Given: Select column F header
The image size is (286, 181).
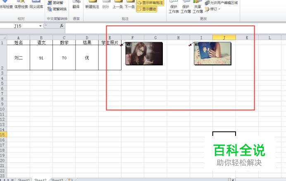Looking at the screenshot, I should pos(133,38).
